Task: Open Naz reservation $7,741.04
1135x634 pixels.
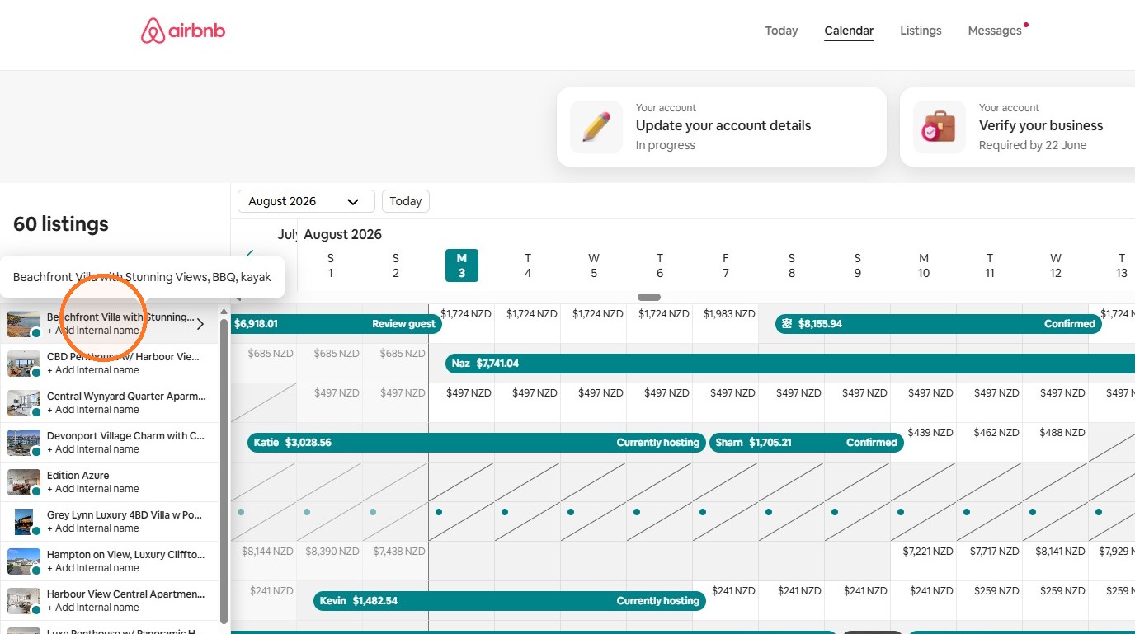Action: [x=790, y=364]
